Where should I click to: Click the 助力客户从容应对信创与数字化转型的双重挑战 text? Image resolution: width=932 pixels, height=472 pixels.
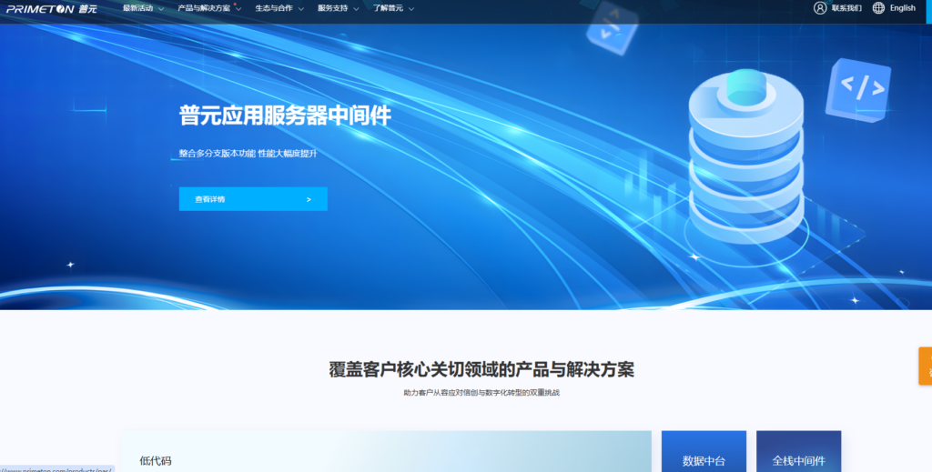tap(481, 393)
